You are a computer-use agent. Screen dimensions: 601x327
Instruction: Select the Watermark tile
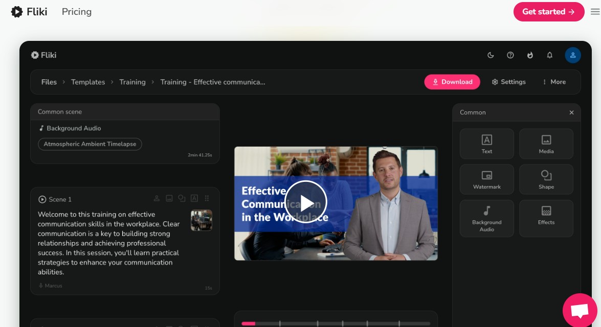coord(486,179)
